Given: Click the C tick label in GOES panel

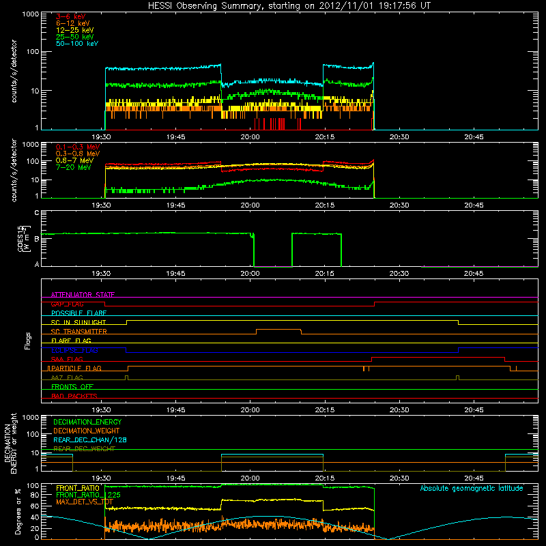Looking at the screenshot, I should click(37, 212).
